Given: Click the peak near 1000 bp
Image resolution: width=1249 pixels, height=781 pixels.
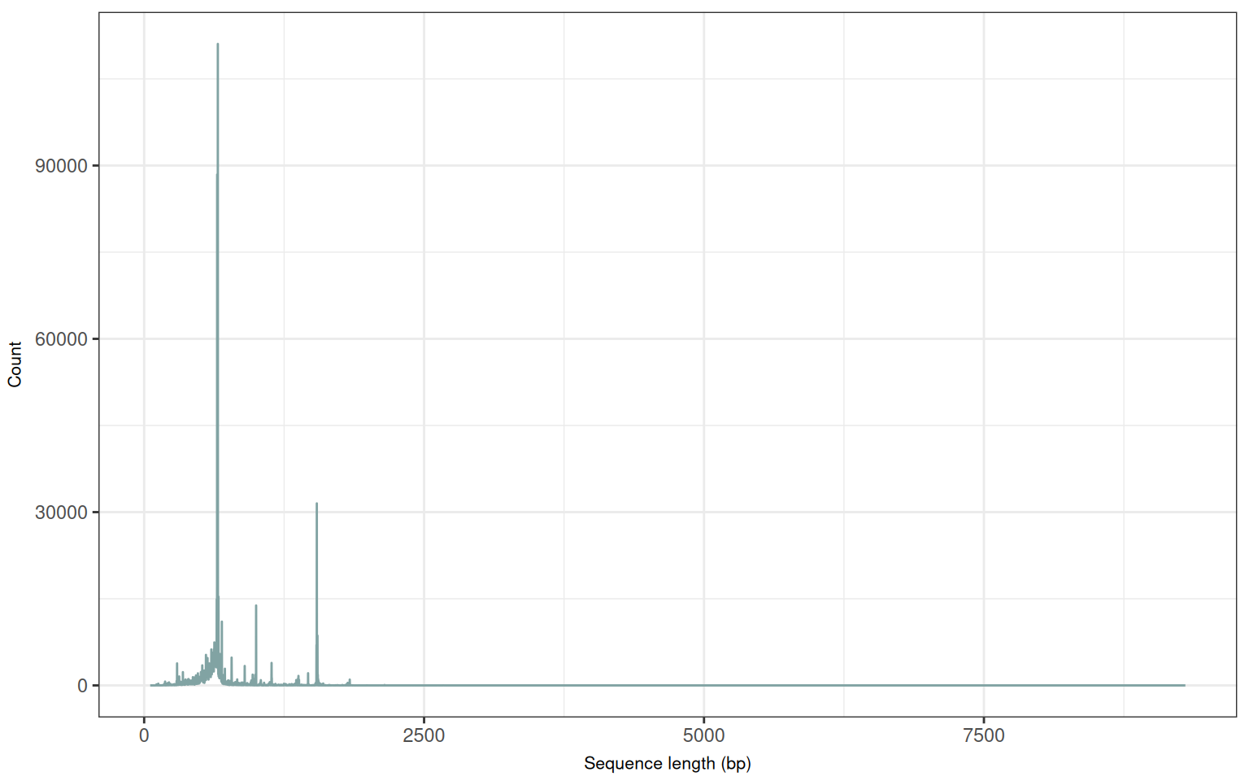Looking at the screenshot, I should 256,606.
